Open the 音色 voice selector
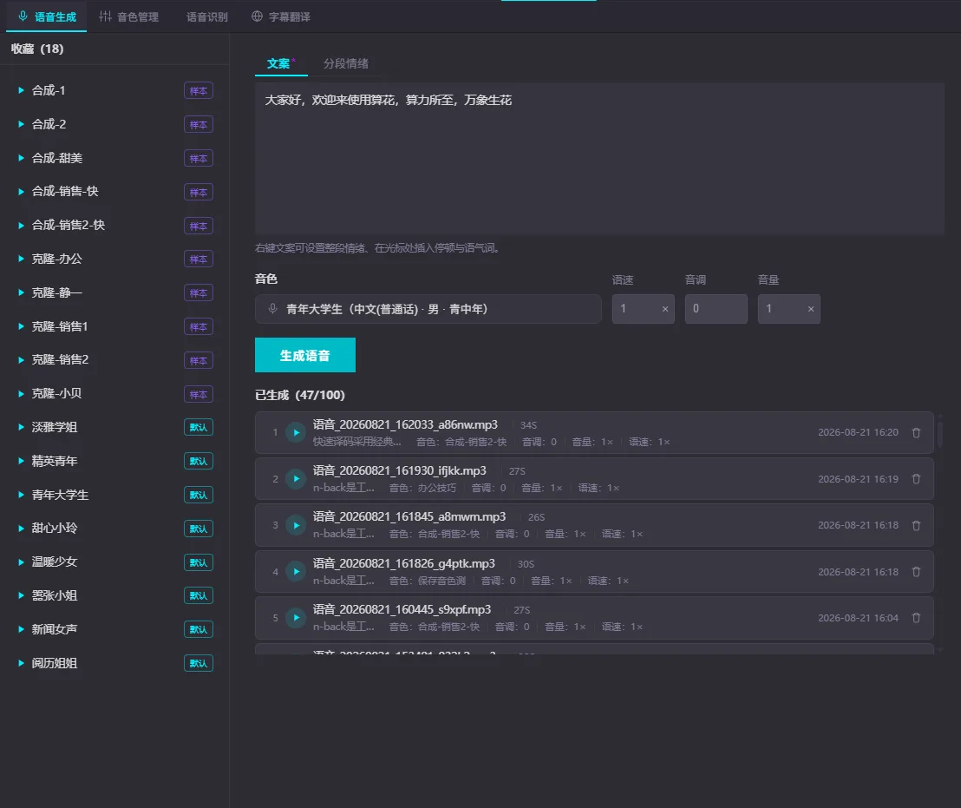 [428, 309]
